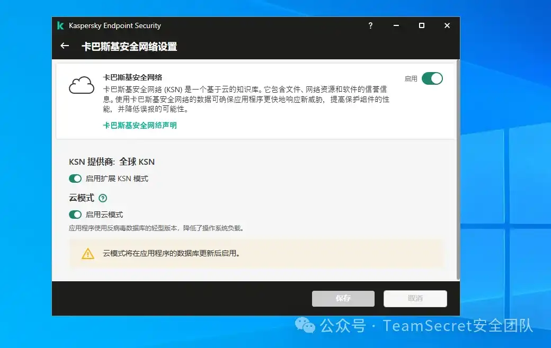Open help via the question mark title bar icon
This screenshot has width=551, height=348.
[370, 25]
